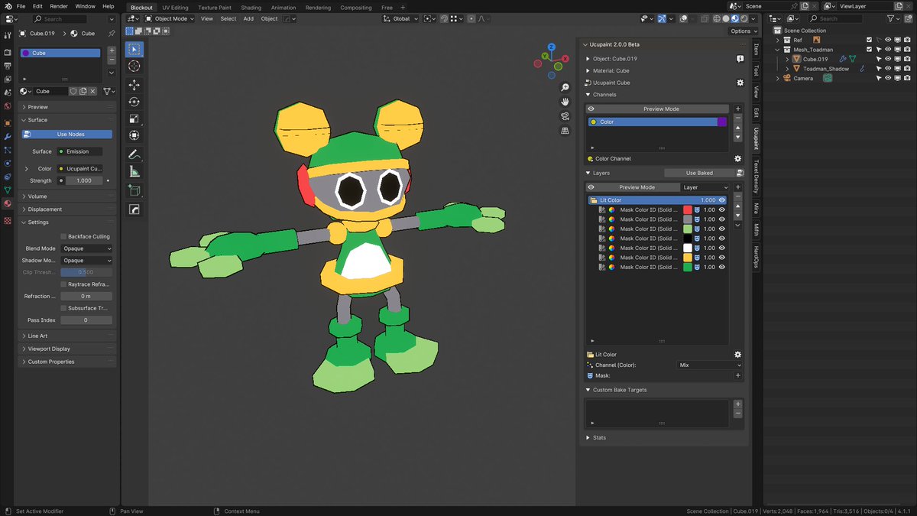Hide Camera in the outliner viewport
Screen dimensions: 917x516
tap(887, 78)
